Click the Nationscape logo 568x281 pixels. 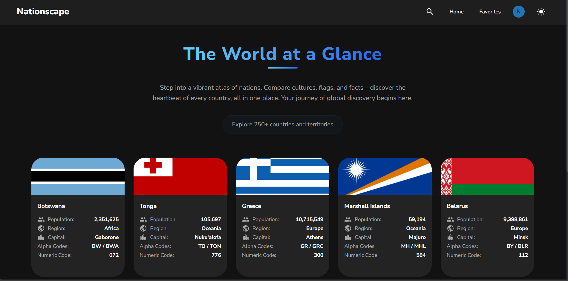click(x=43, y=11)
